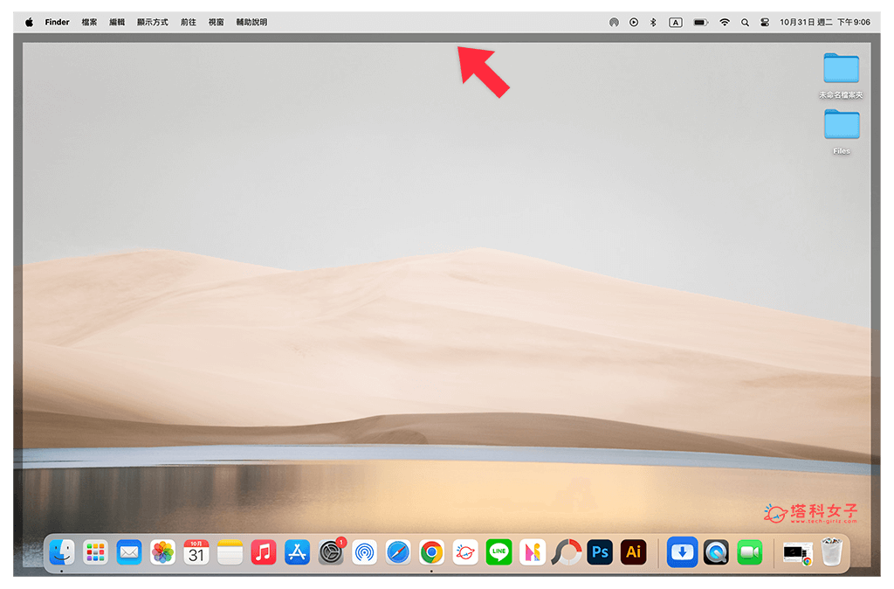Open the 檔案 menu
894x589 pixels.
click(89, 23)
